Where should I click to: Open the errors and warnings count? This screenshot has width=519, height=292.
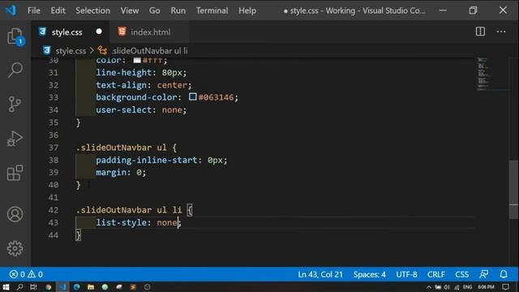[26, 274]
